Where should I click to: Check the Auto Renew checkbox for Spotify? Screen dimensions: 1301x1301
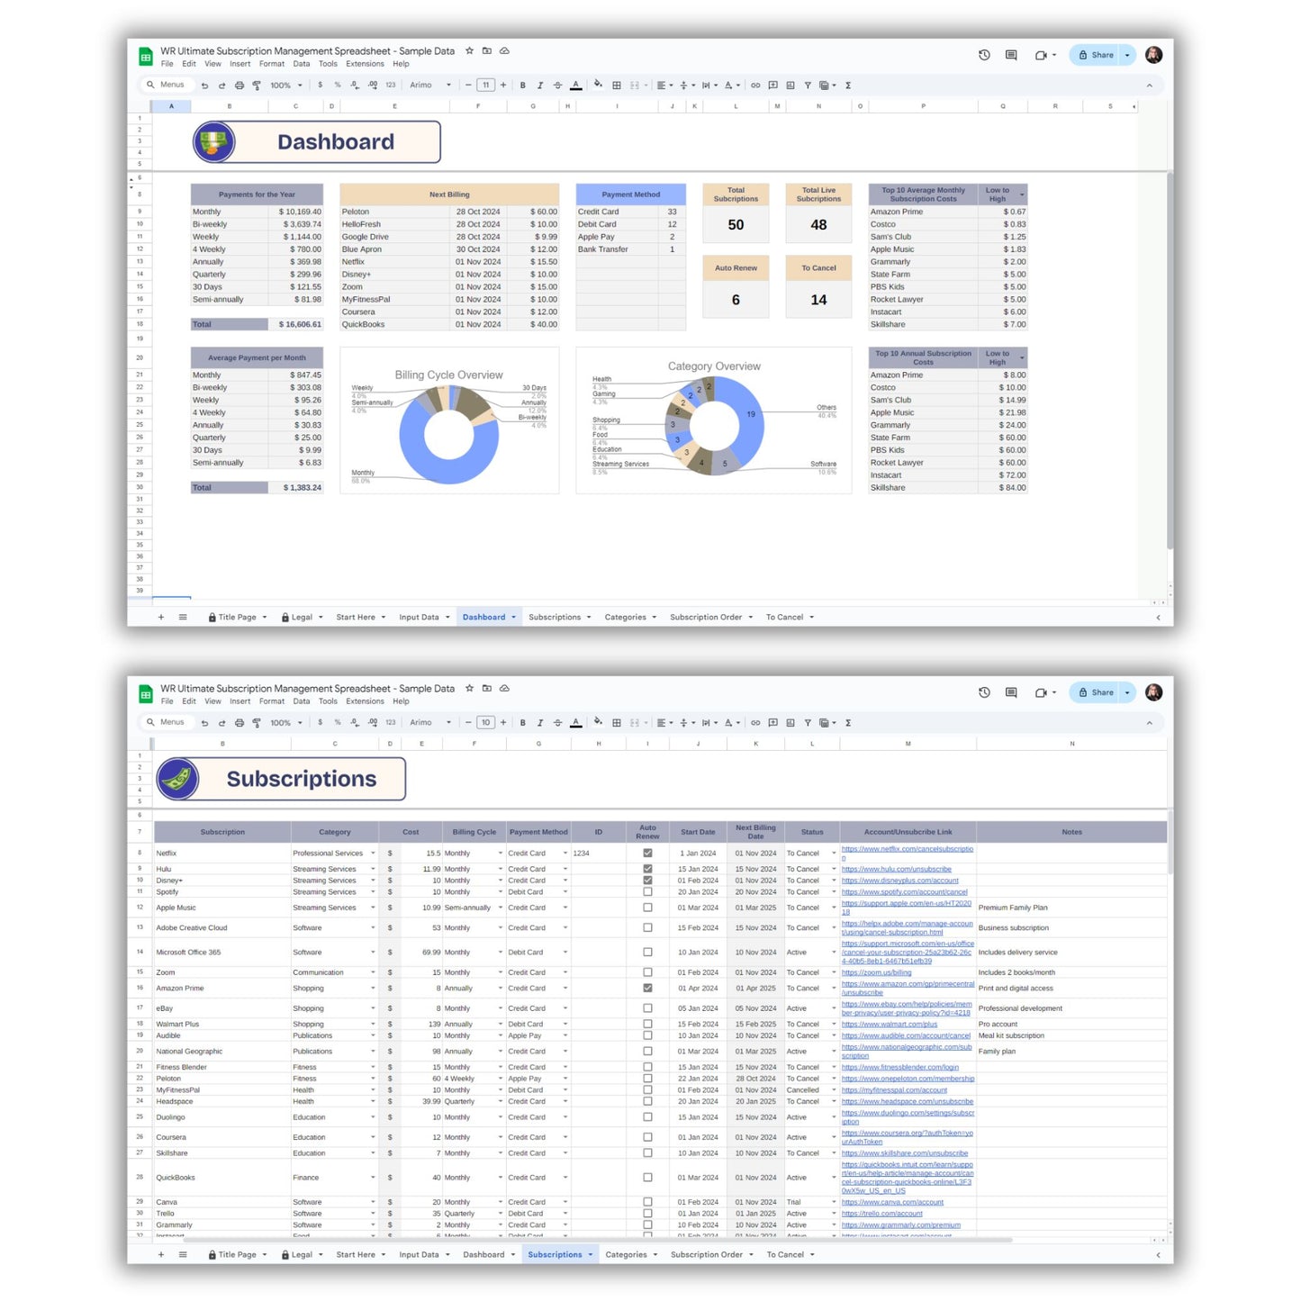[647, 892]
